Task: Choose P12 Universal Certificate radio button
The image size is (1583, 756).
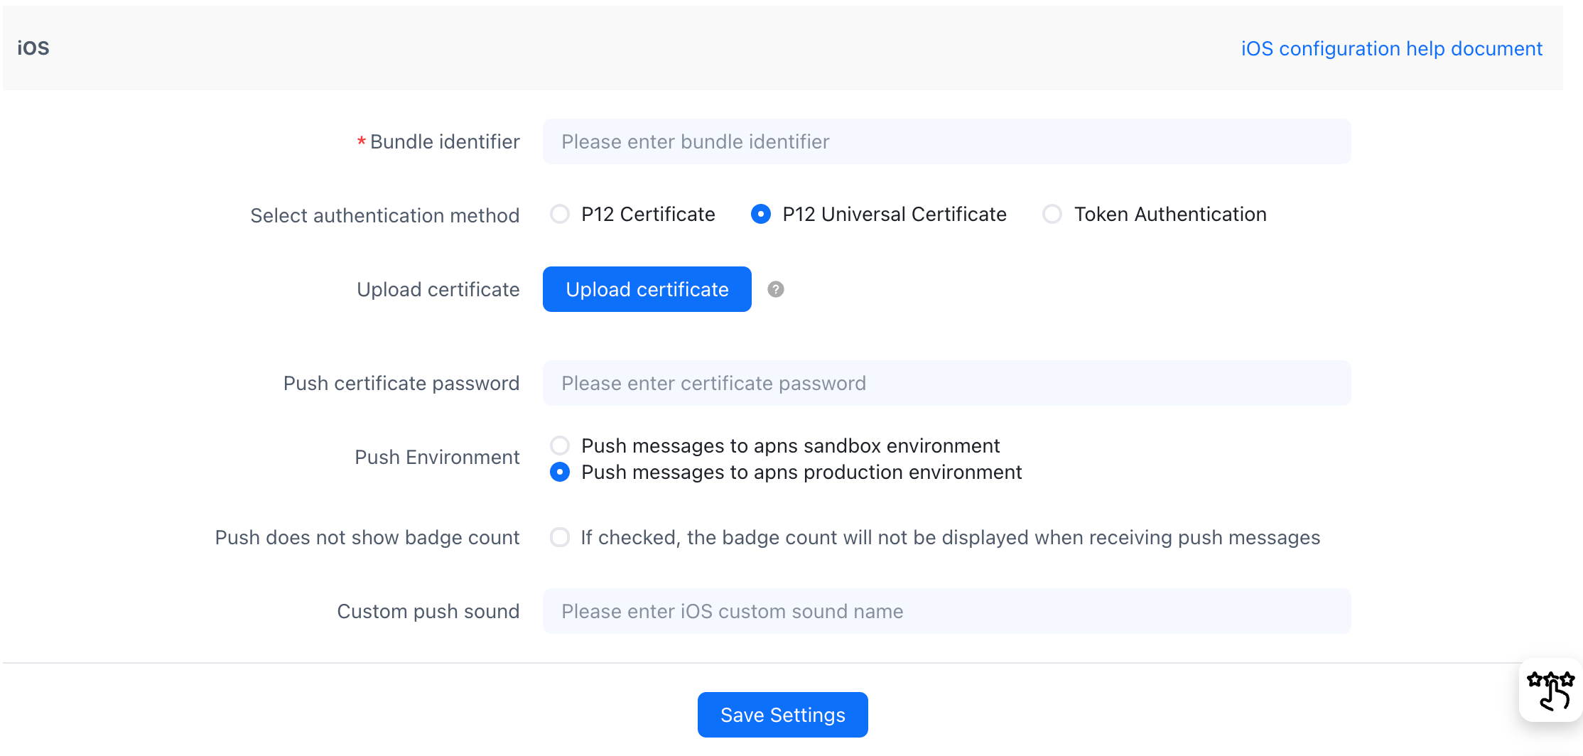Action: point(761,214)
